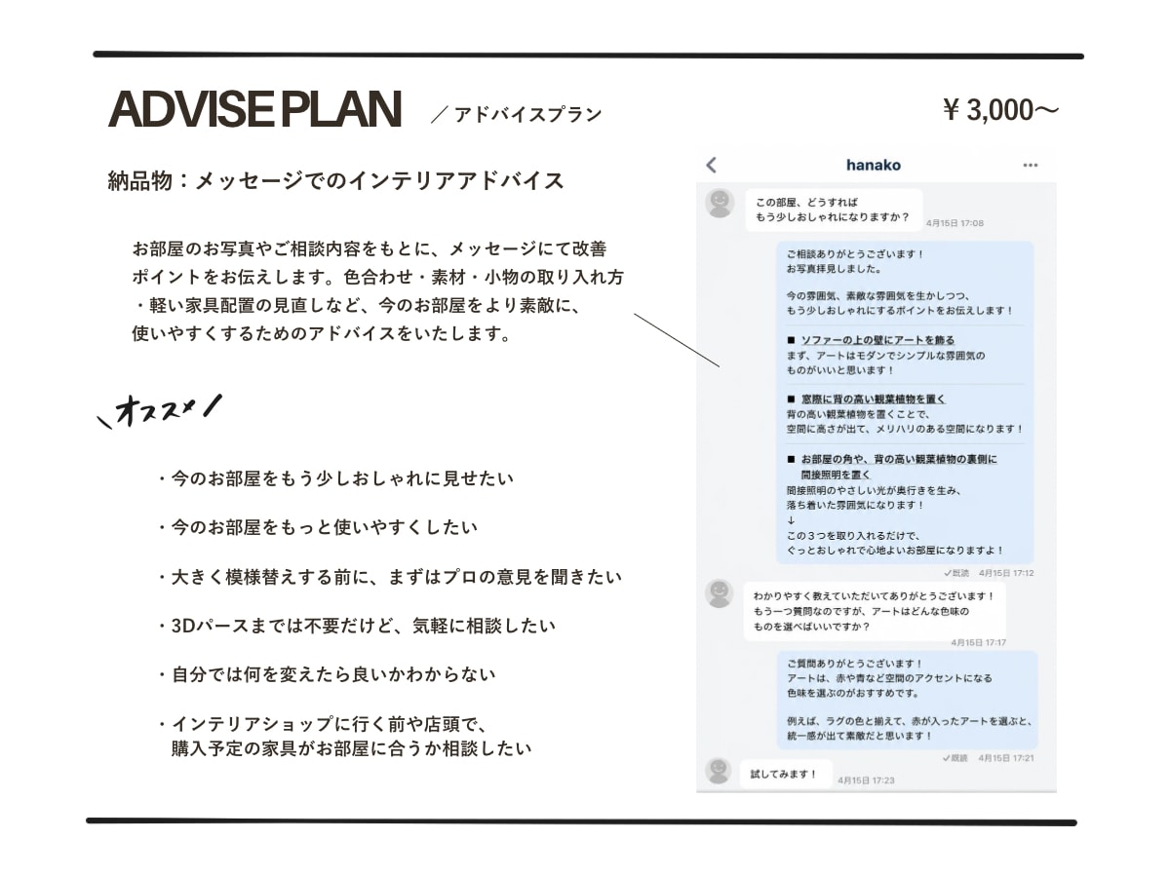
Task: Click message line 'ご相談ありがとうございます！'
Action: tap(855, 253)
